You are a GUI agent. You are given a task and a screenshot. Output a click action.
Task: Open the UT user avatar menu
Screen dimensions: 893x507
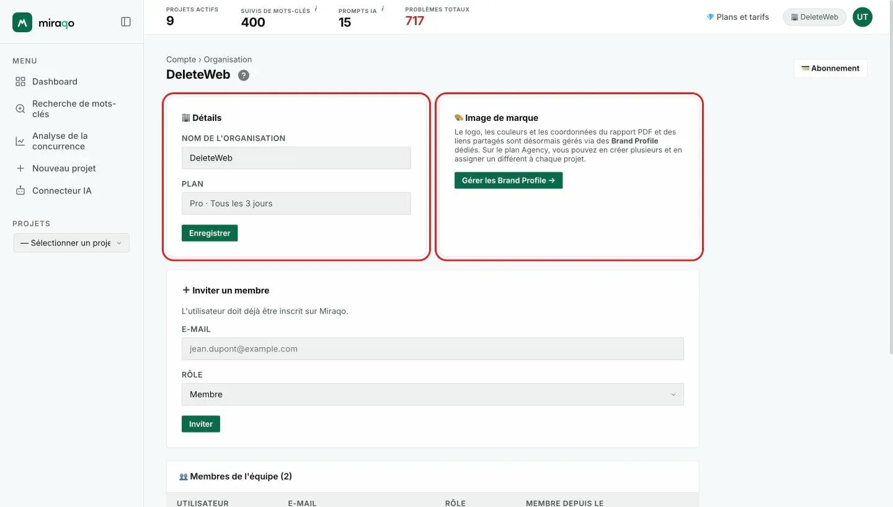pyautogui.click(x=862, y=17)
